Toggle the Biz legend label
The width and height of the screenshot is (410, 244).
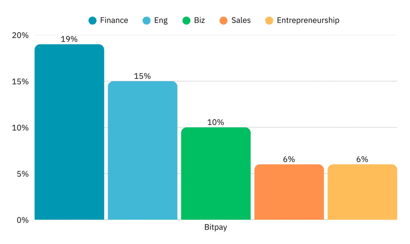tap(199, 20)
